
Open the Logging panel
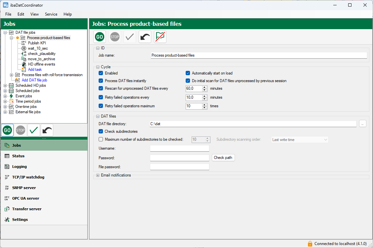(x=44, y=167)
